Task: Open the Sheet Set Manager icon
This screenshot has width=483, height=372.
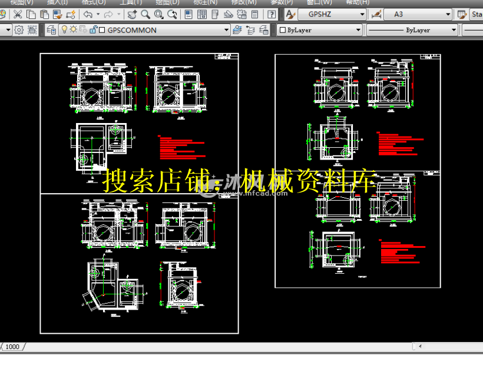Action: click(229, 14)
